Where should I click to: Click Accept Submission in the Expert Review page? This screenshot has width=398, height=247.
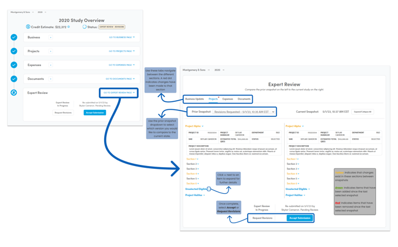pyautogui.click(x=300, y=218)
